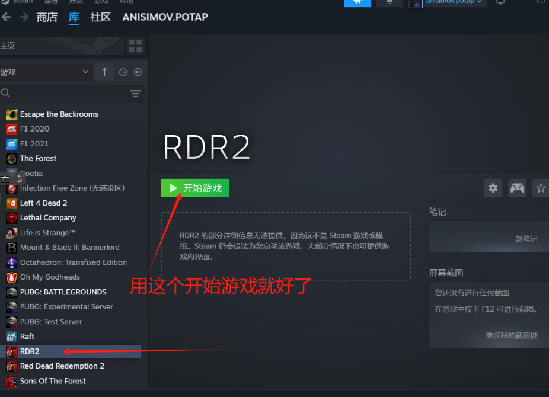Open the RDR2 settings gear icon
This screenshot has height=397, width=549.
click(x=493, y=188)
